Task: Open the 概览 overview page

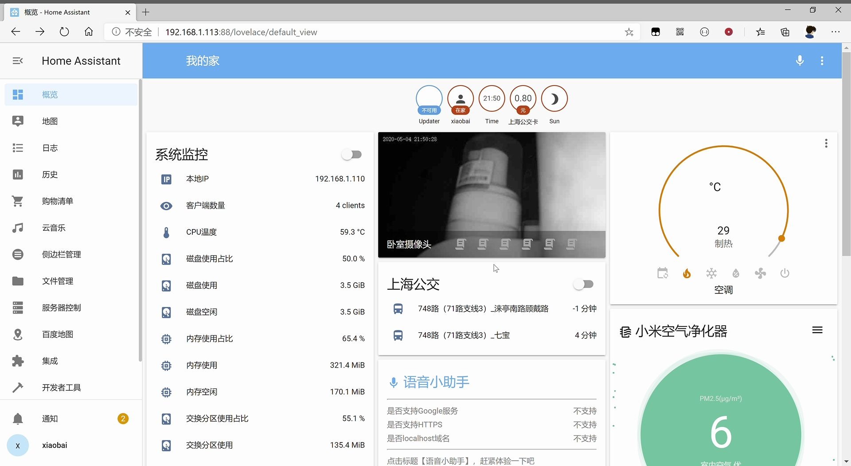Action: (x=71, y=94)
